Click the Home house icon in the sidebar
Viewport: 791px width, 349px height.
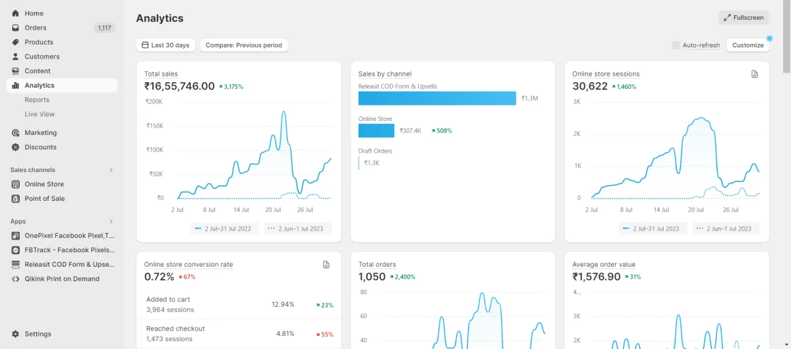point(15,13)
